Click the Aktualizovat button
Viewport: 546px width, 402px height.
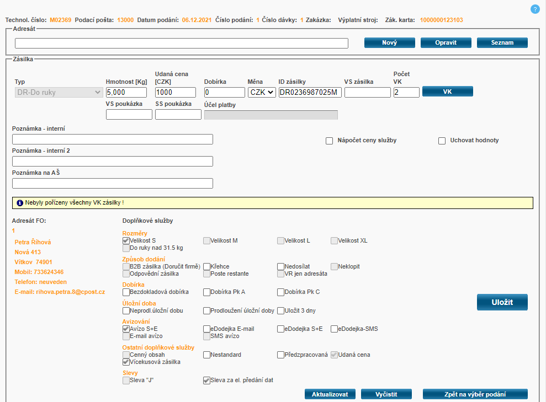(330, 394)
